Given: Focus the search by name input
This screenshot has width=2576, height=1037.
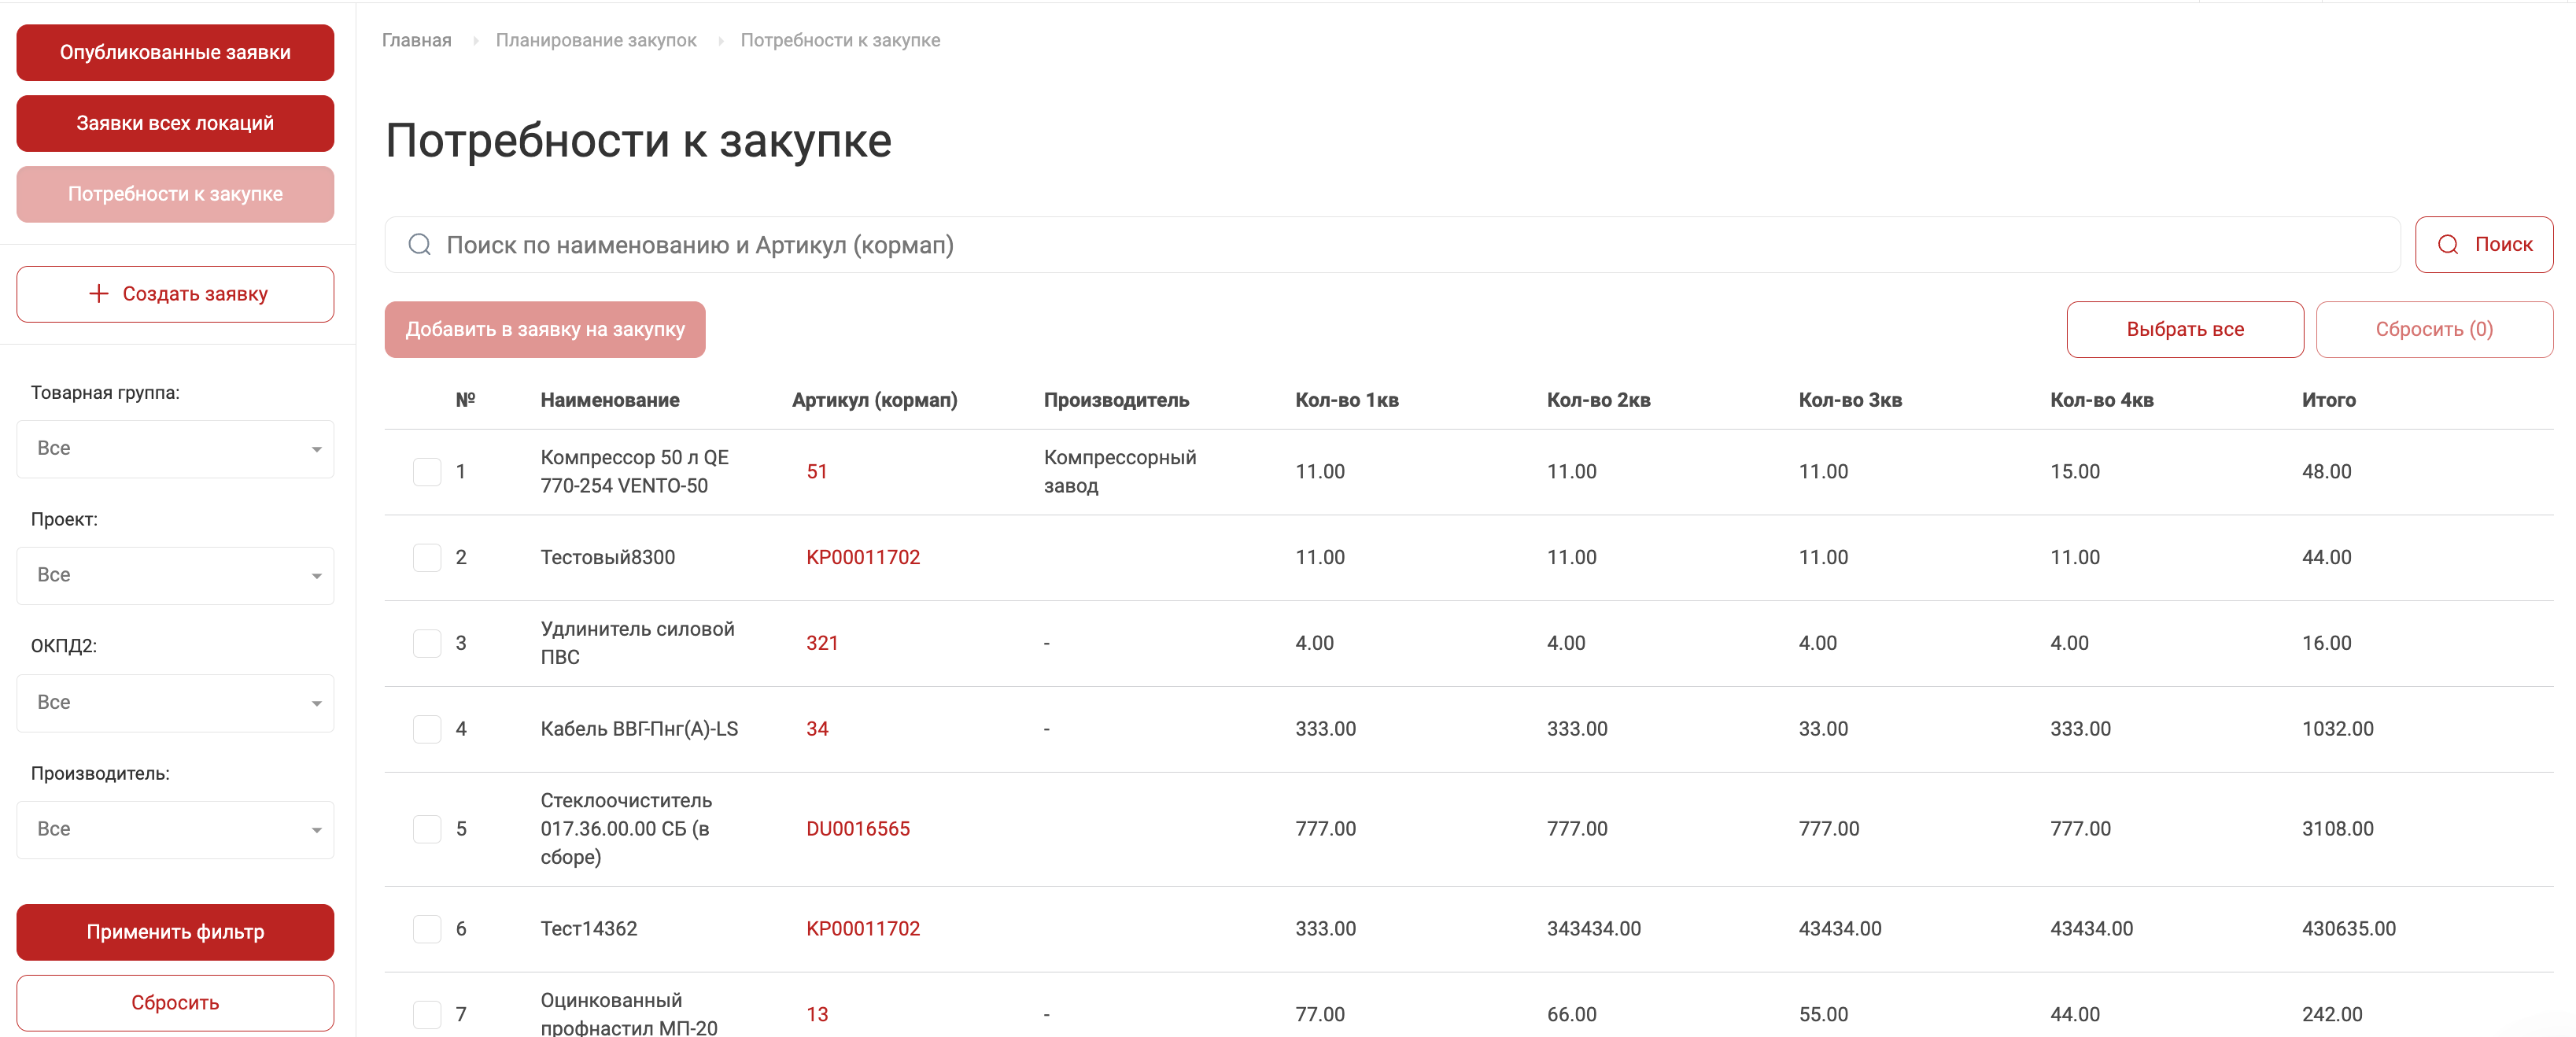Looking at the screenshot, I should click(1400, 245).
